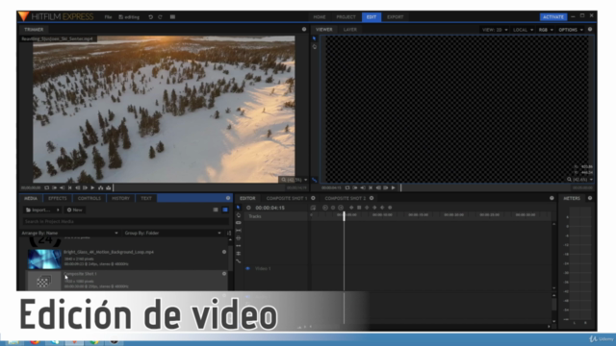Toggle loop playback in the Viewer

[x=347, y=188]
